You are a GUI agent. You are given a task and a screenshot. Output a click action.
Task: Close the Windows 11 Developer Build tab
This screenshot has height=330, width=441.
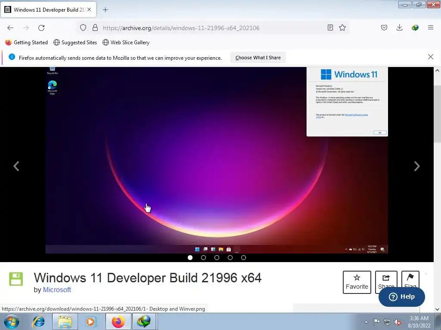pyautogui.click(x=89, y=9)
